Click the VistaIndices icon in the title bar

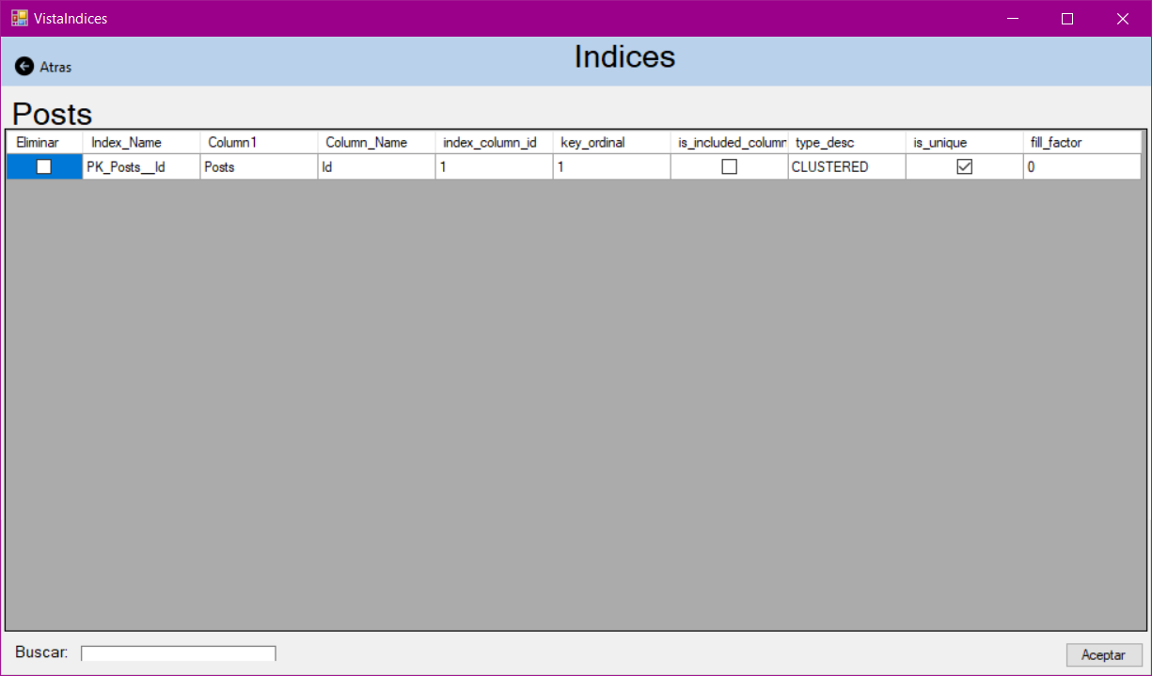(x=15, y=18)
